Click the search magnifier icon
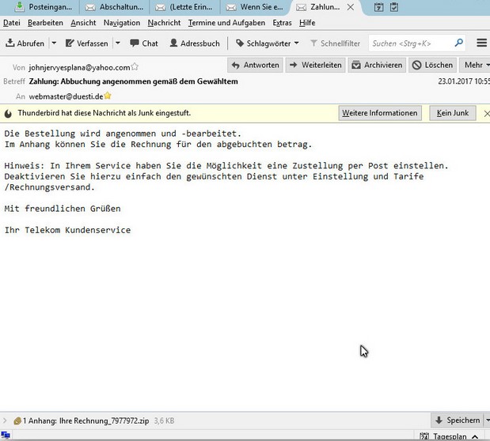Viewport: 490px width, 441px height. pyautogui.click(x=459, y=43)
